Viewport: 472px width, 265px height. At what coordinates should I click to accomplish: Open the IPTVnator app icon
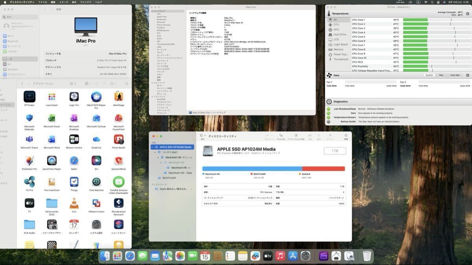[29, 96]
